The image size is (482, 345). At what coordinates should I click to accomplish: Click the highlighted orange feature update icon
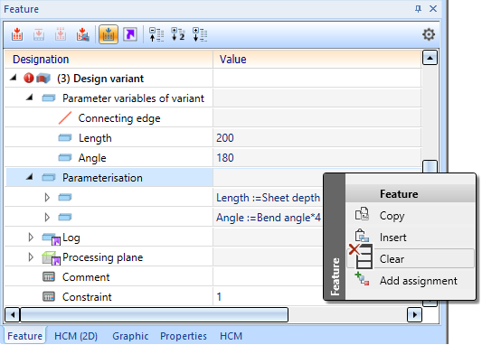[109, 34]
